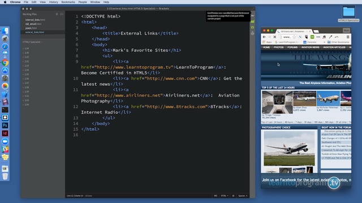Open HTML5 Specialist desktop folder
Viewport: 362px width, 203px height.
coord(348,14)
